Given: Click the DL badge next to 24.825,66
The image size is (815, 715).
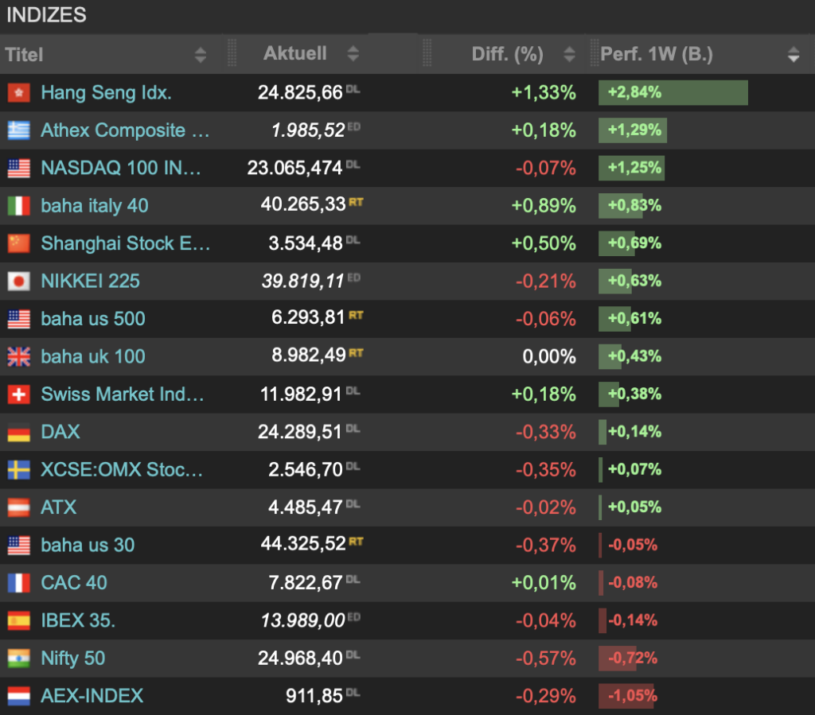Looking at the screenshot, I should pos(353,89).
